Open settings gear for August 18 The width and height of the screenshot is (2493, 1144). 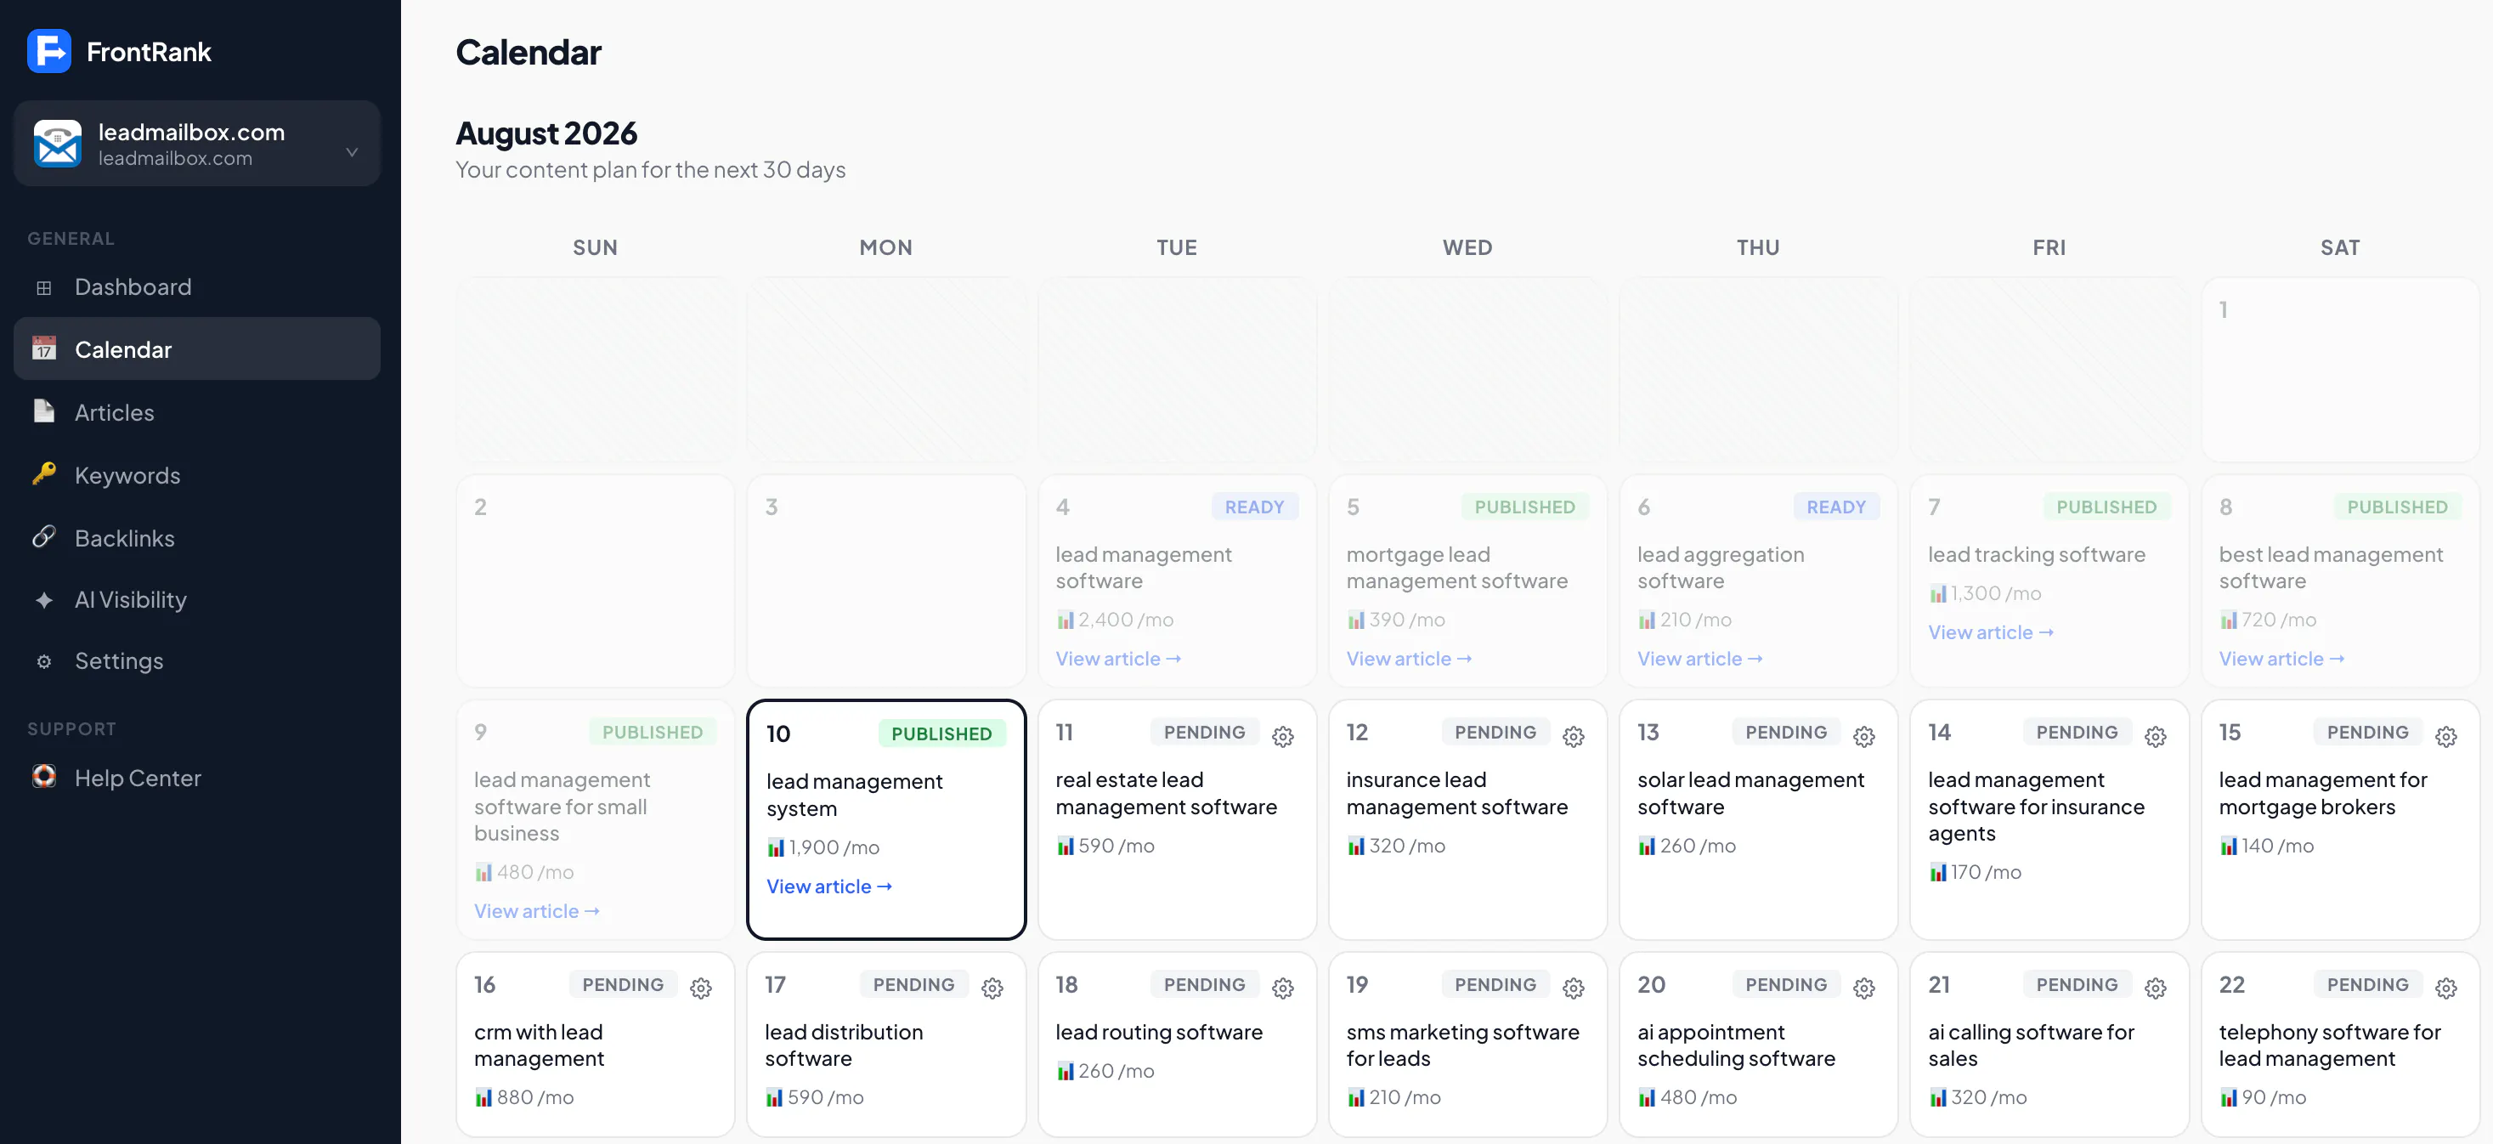(1282, 988)
